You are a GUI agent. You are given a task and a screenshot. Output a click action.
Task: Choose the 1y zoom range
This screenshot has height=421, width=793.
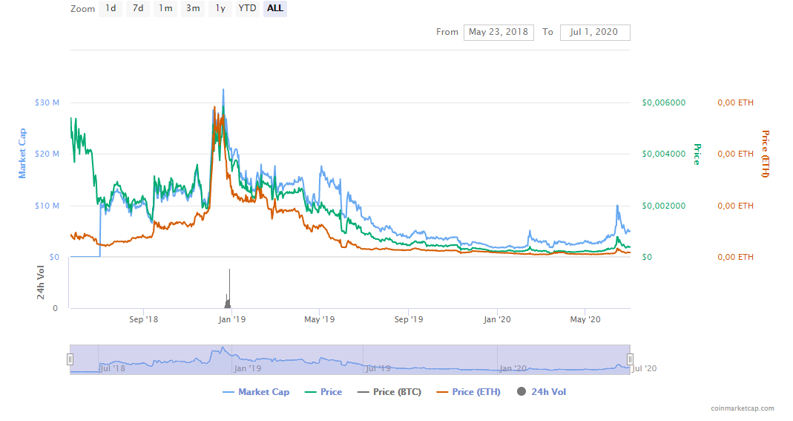point(220,9)
